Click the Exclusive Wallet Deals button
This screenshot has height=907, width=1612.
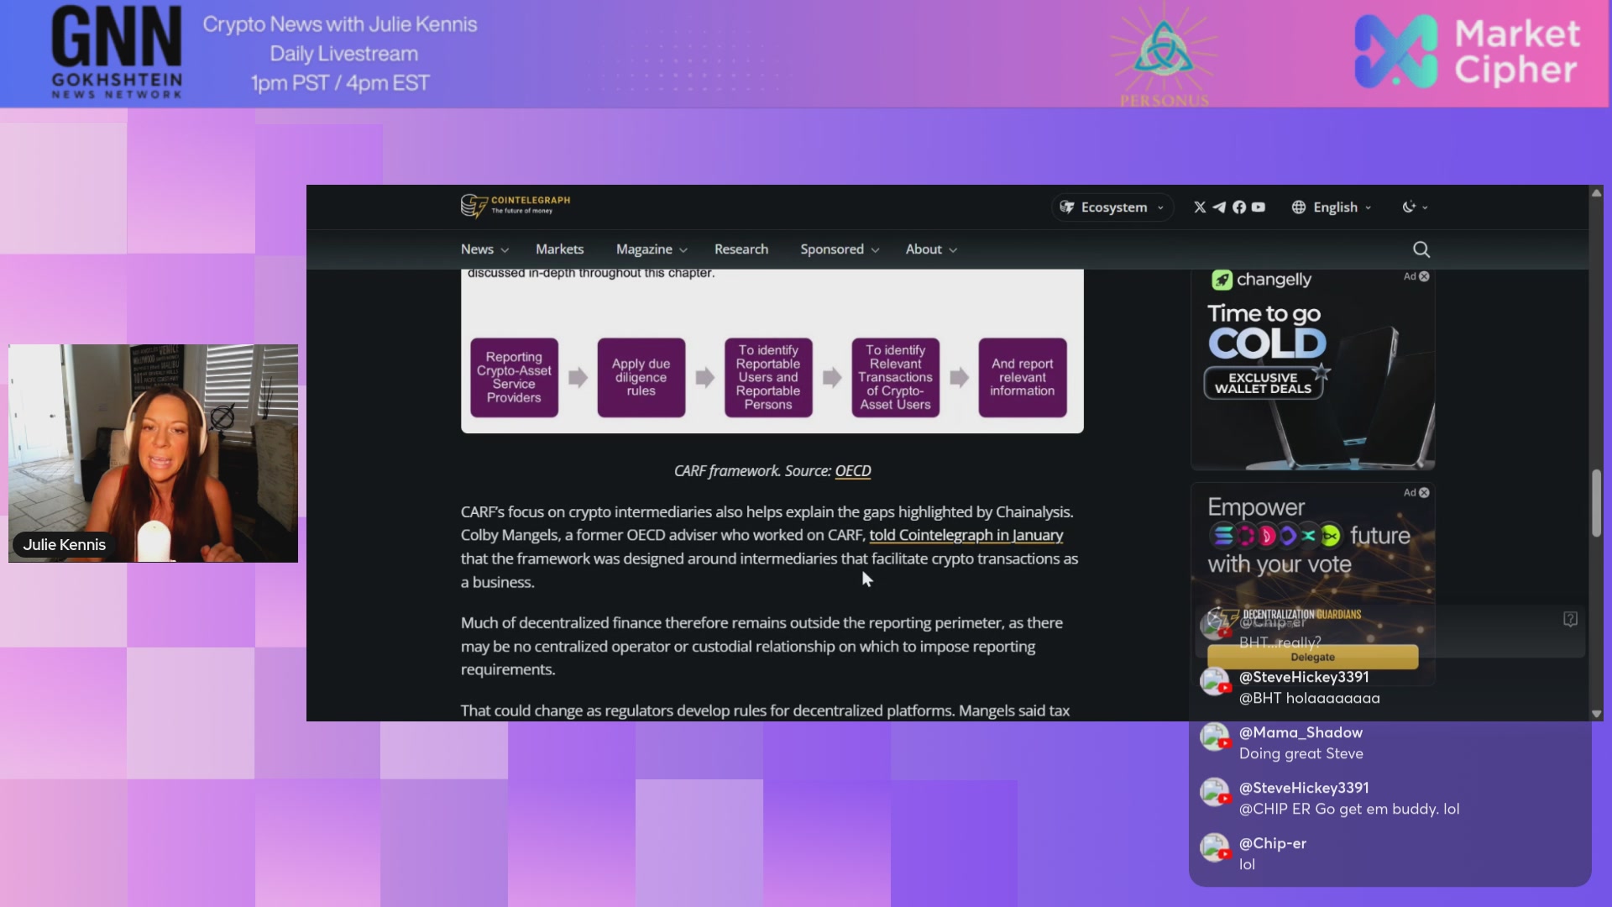click(1263, 383)
